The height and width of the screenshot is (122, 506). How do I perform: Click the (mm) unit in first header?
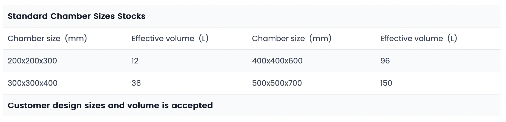pos(76,38)
